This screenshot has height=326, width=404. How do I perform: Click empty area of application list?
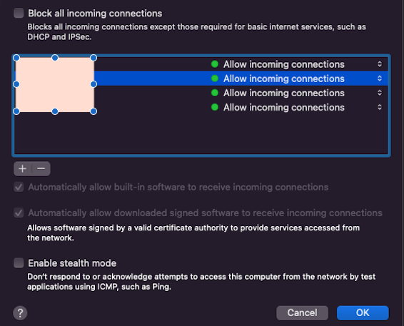pos(201,134)
